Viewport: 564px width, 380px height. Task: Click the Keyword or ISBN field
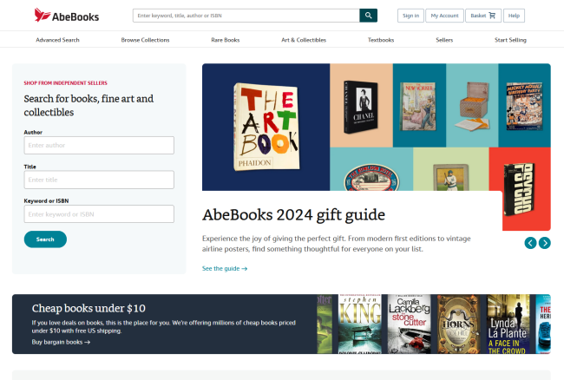pyautogui.click(x=99, y=214)
